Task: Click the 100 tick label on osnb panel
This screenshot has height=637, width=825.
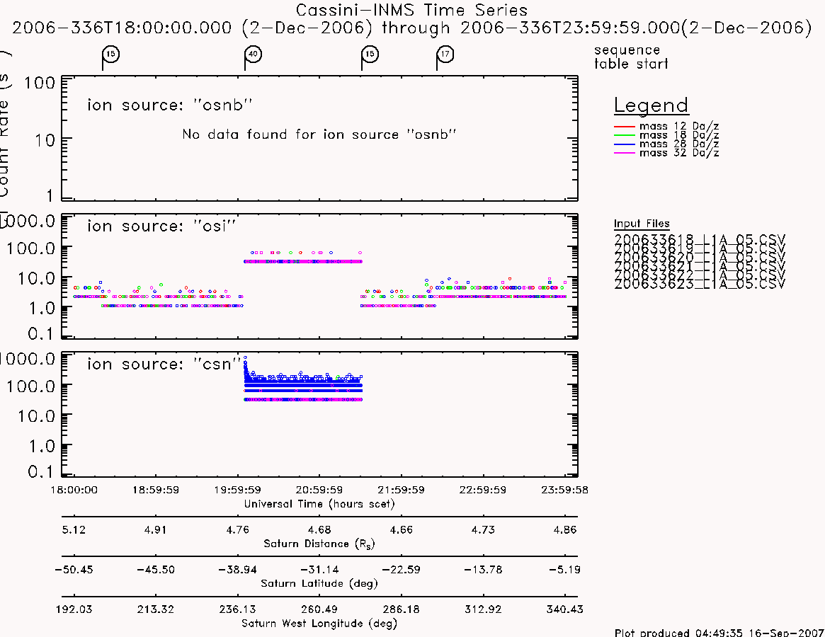Action: click(40, 83)
